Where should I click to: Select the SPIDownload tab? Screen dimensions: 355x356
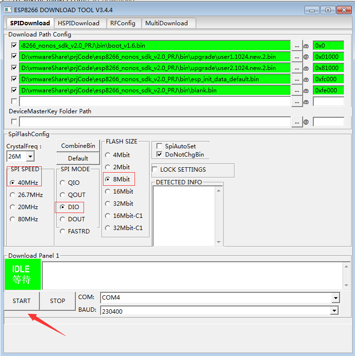30,23
